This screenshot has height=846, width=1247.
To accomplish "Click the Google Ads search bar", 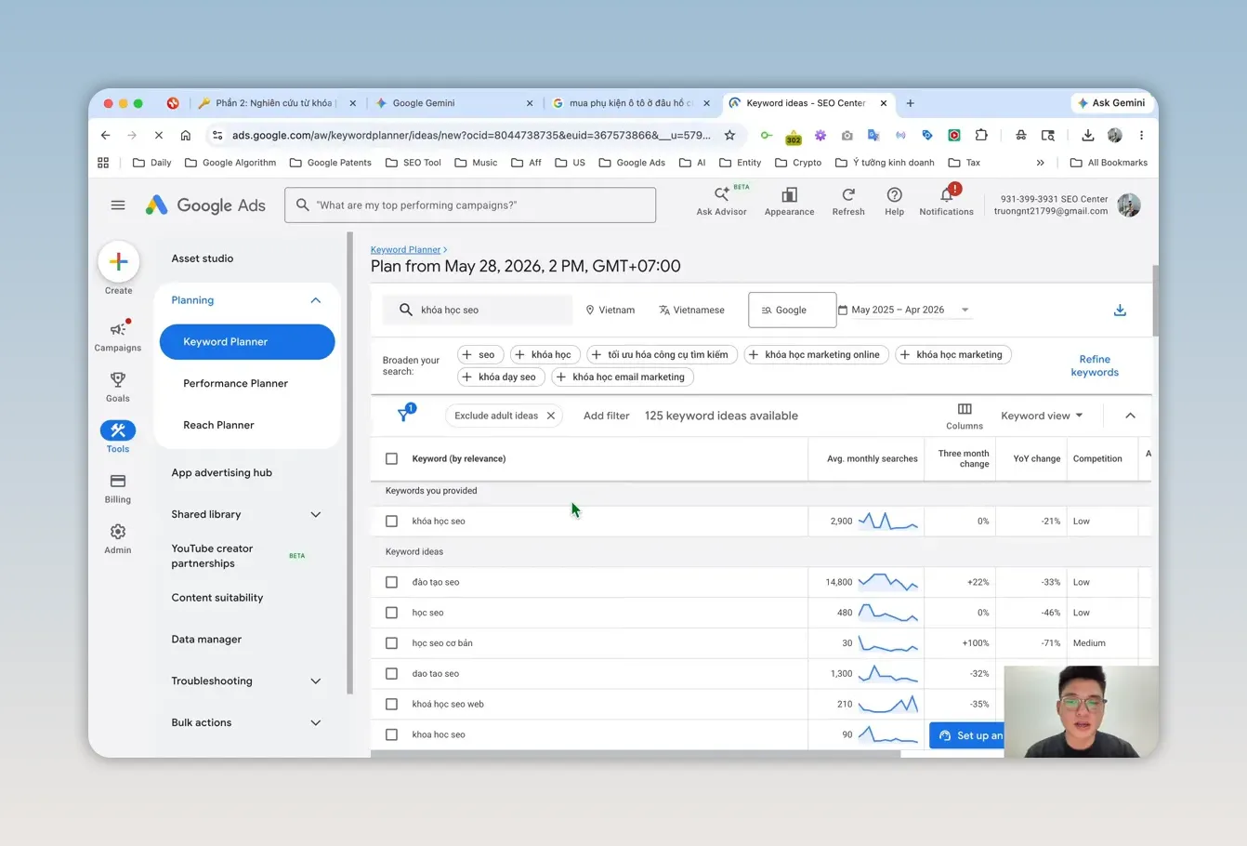I will (470, 205).
